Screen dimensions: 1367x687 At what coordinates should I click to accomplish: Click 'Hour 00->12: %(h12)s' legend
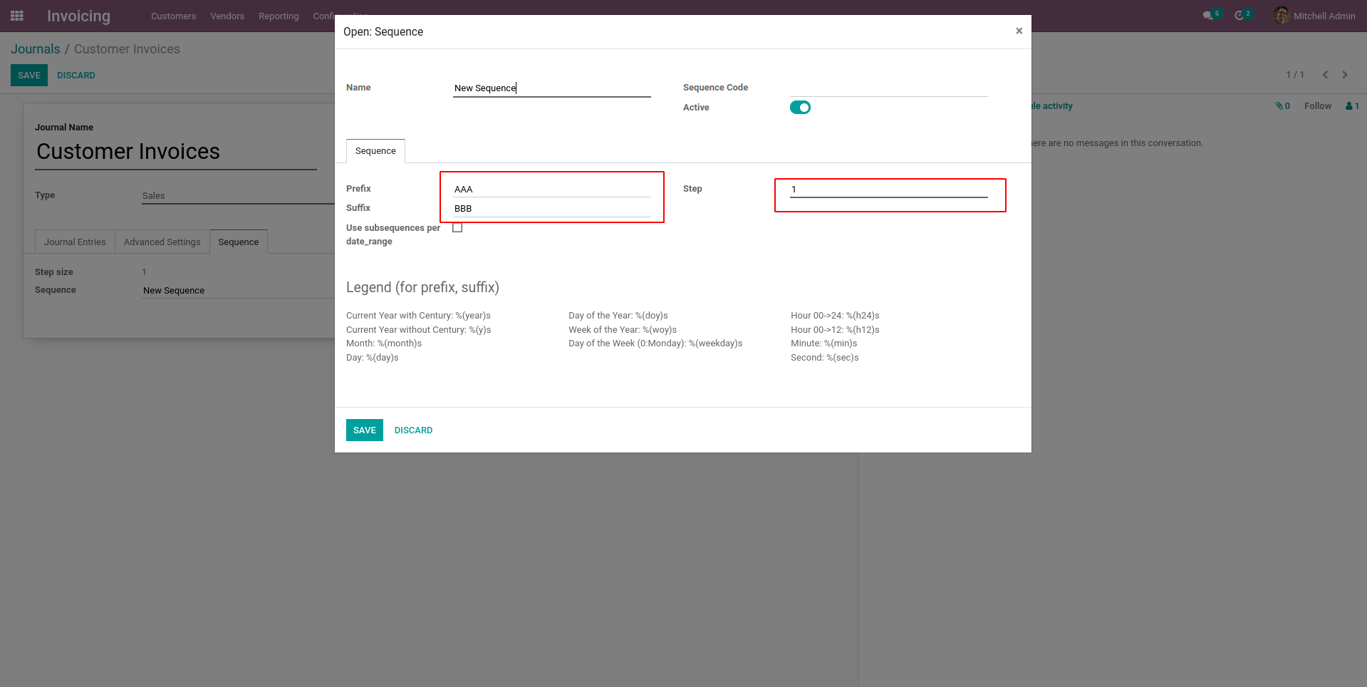pyautogui.click(x=835, y=330)
